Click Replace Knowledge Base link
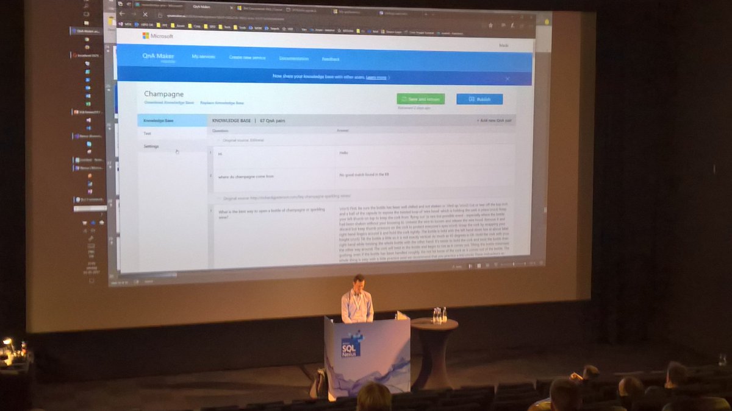Screen dimensions: 732x411 [x=222, y=102]
